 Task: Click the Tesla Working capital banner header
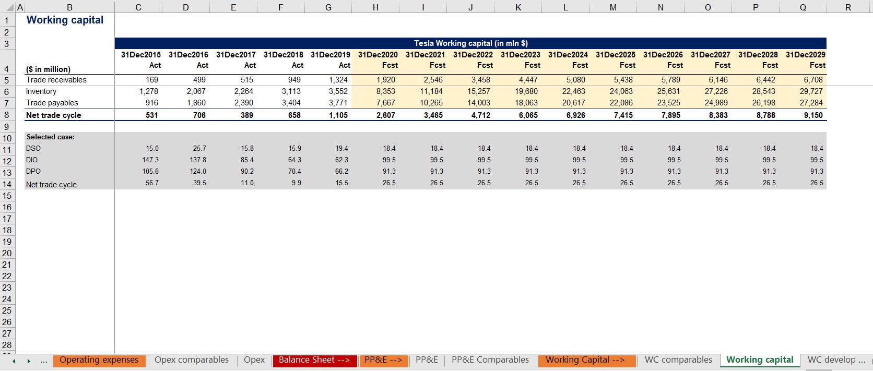470,43
